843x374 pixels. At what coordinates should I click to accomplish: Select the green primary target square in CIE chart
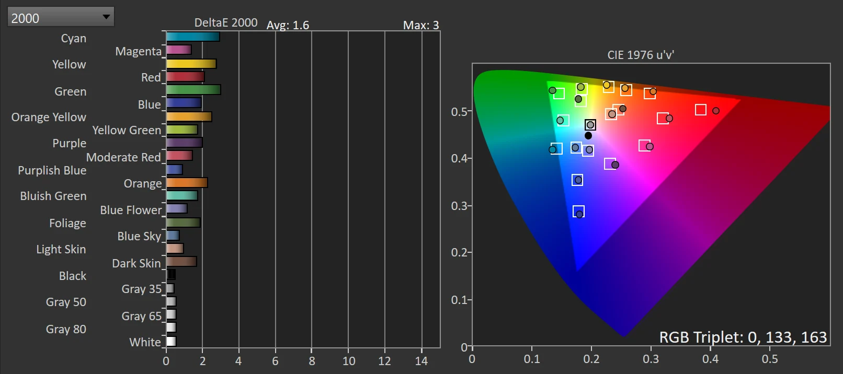pos(559,93)
